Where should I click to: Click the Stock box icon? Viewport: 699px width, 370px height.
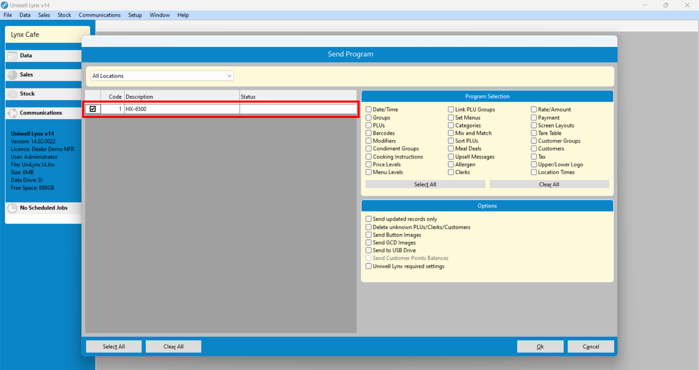pyautogui.click(x=12, y=94)
